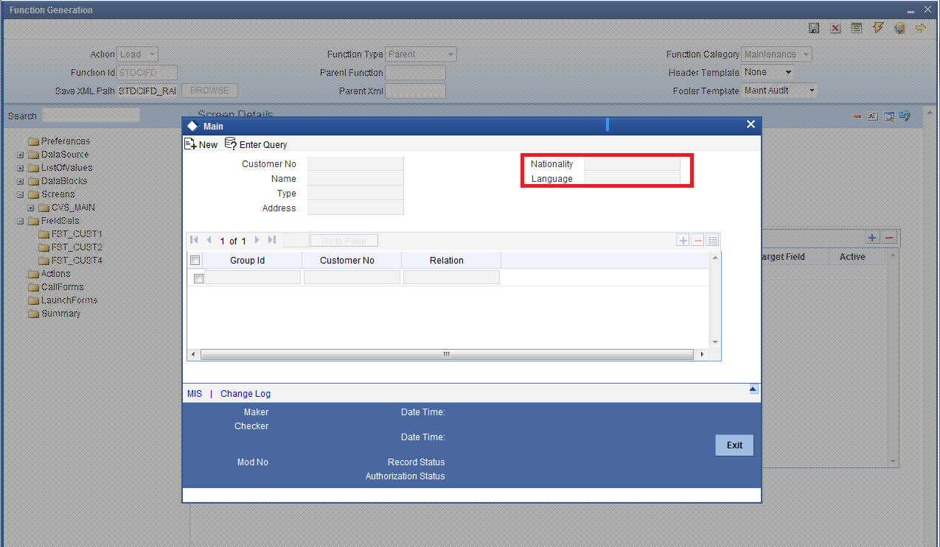
Task: Click the Save icon in the Function Generation toolbar
Action: tap(814, 28)
